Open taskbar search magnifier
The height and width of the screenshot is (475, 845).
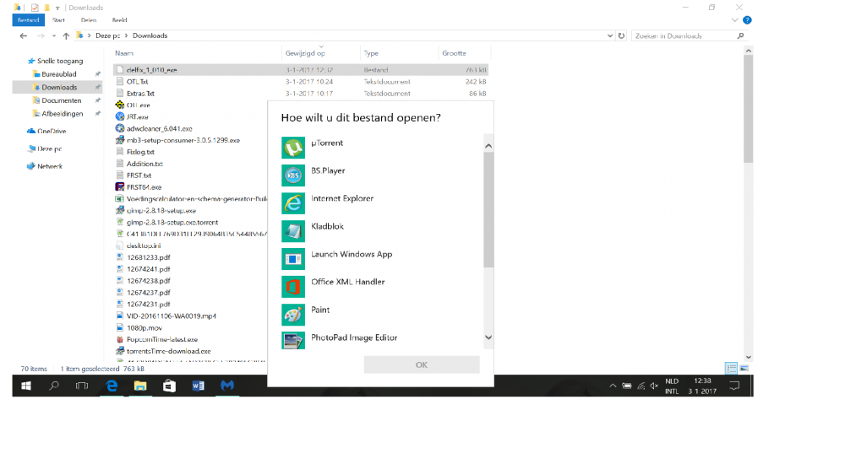click(x=54, y=386)
